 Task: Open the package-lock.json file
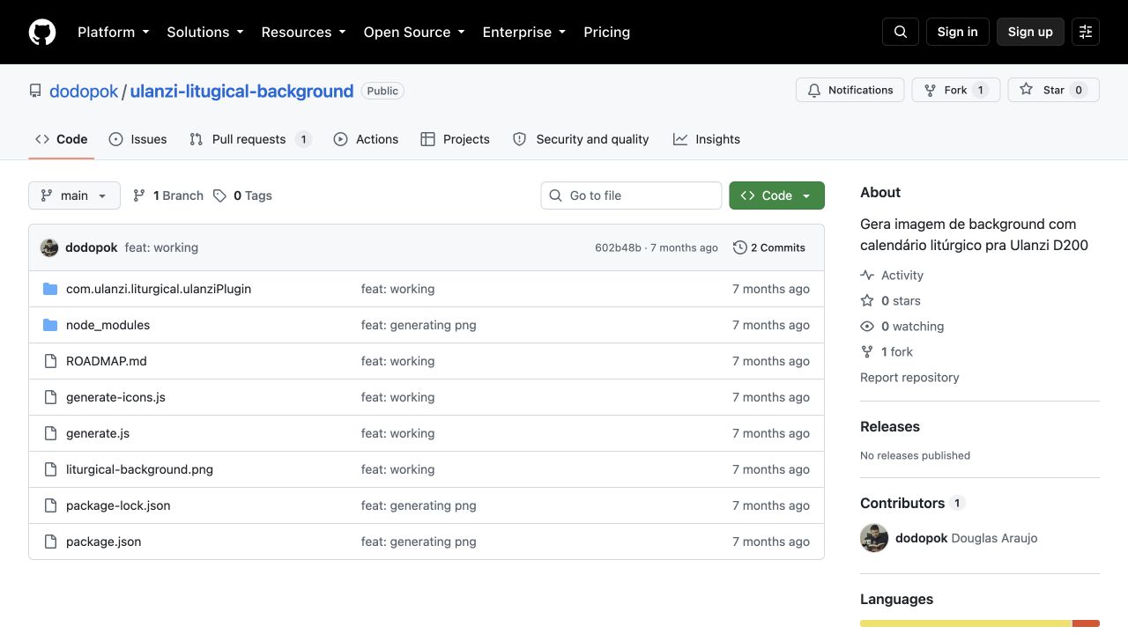118,505
